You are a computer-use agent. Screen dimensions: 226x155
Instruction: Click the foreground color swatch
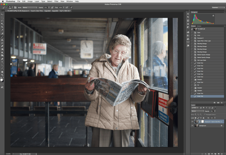point(1,79)
